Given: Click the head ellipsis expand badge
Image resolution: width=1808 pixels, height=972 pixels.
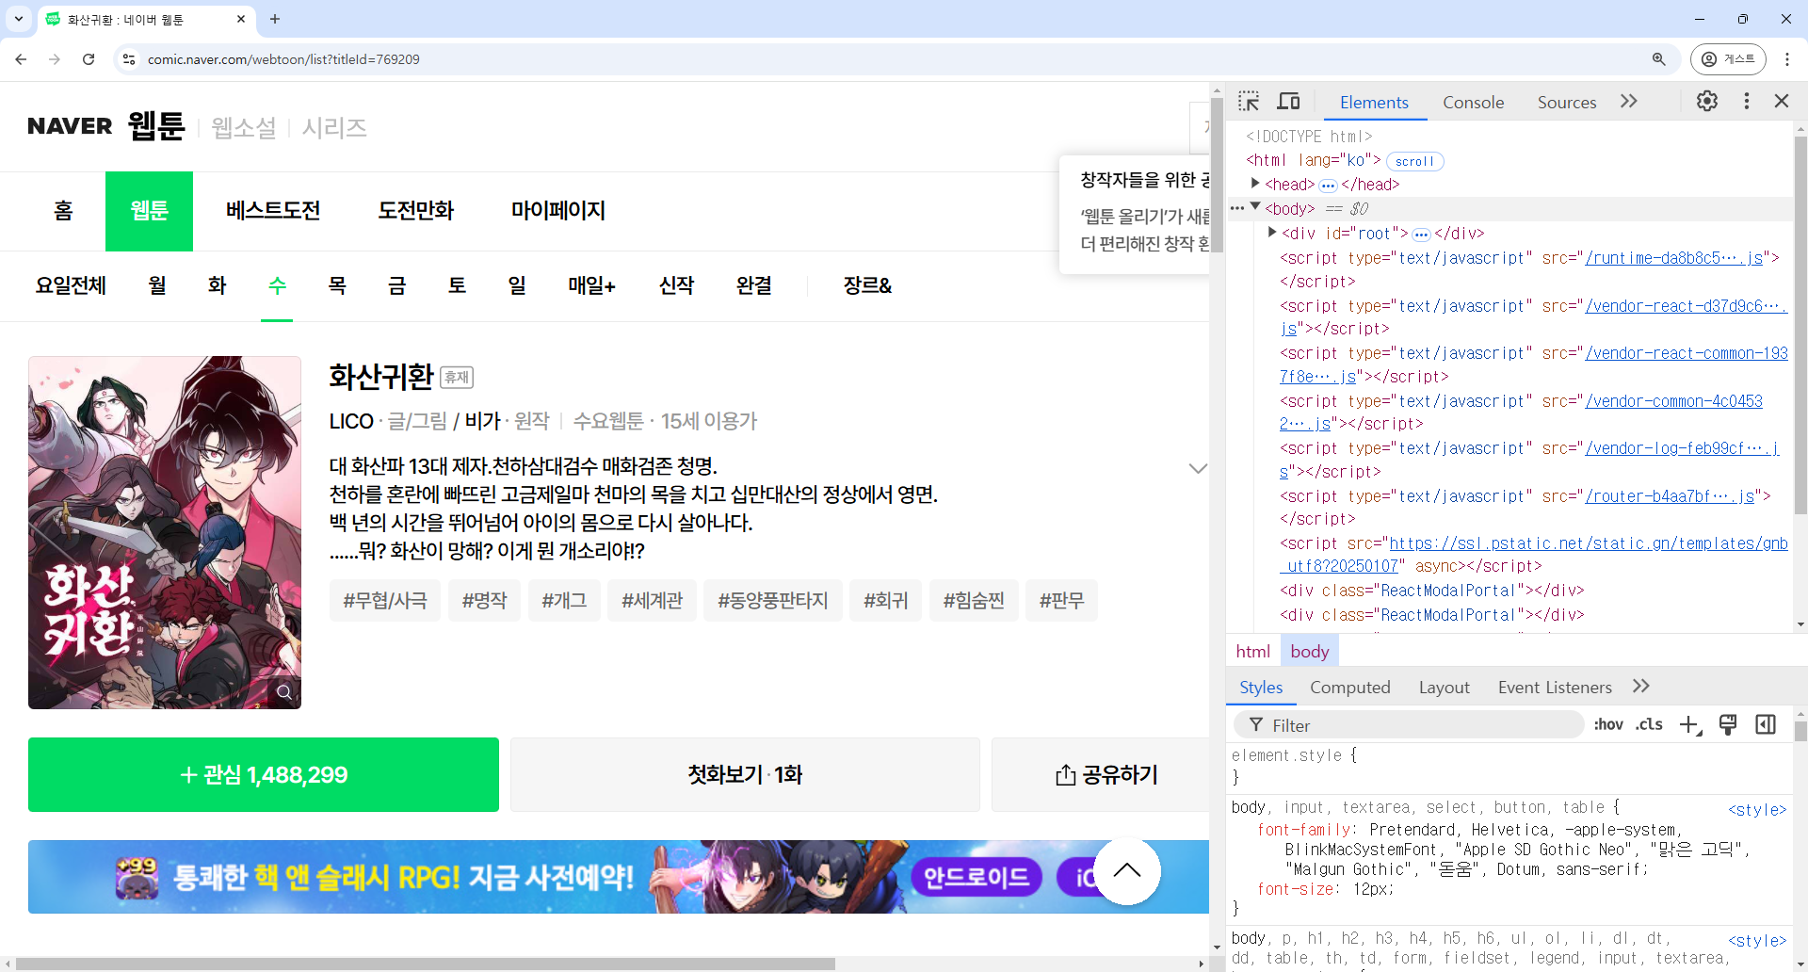Looking at the screenshot, I should click(1328, 186).
